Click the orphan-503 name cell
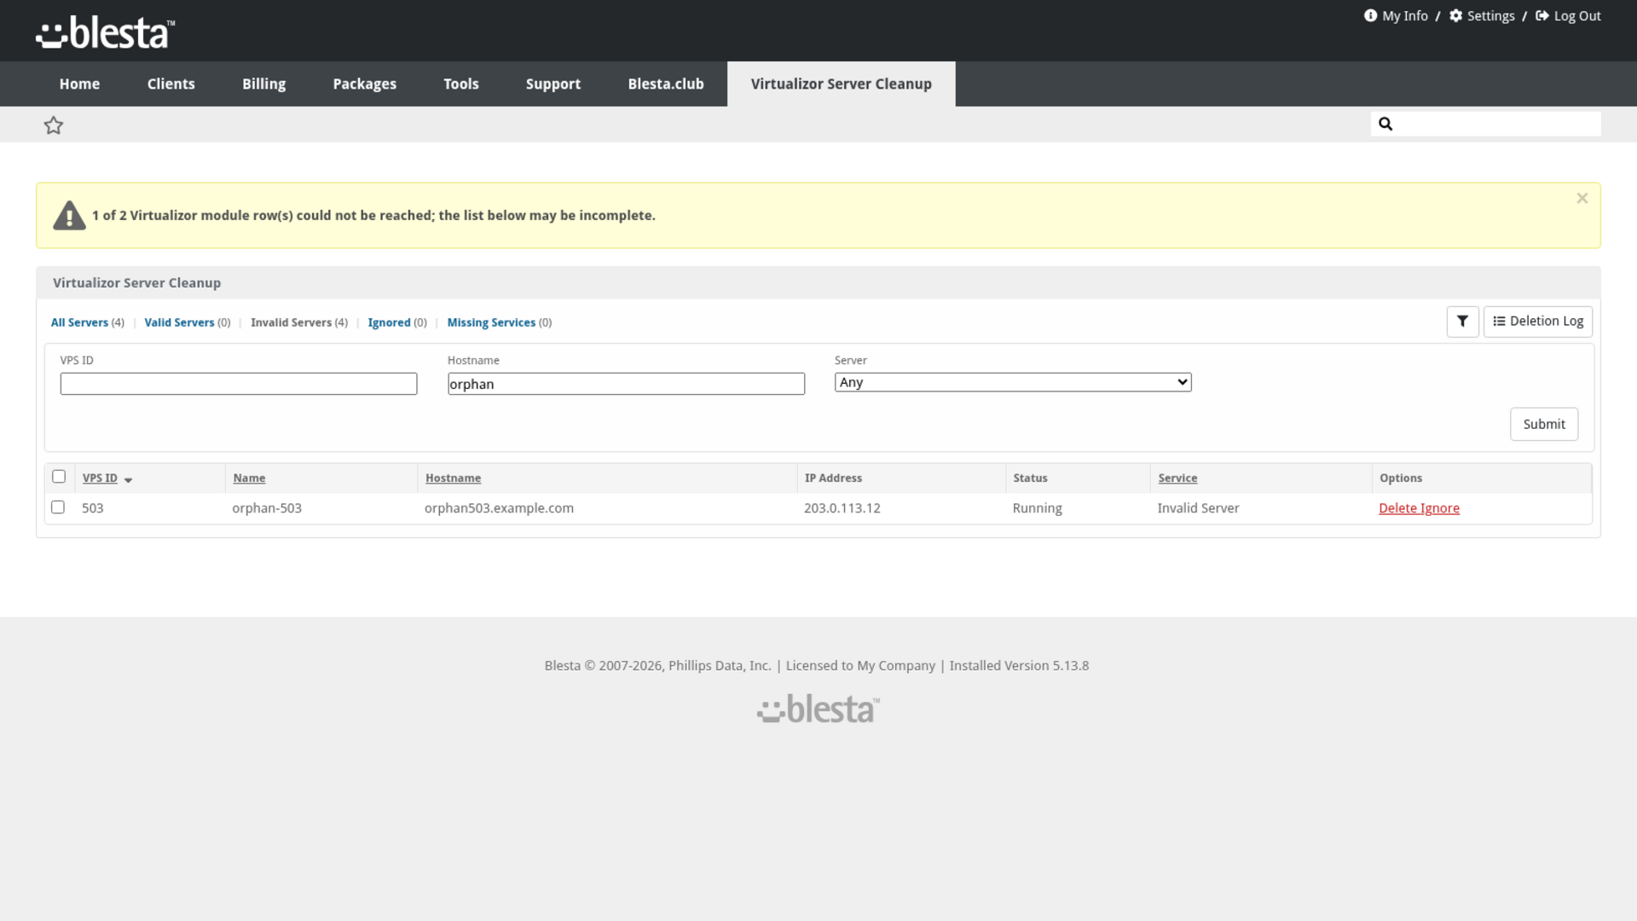Image resolution: width=1637 pixels, height=921 pixels. click(x=267, y=508)
